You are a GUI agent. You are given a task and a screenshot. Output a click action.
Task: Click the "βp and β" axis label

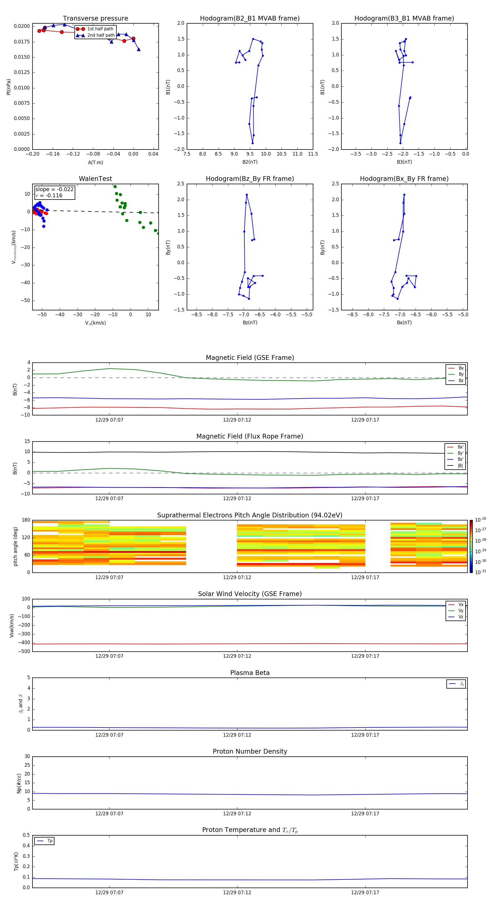pyautogui.click(x=21, y=704)
